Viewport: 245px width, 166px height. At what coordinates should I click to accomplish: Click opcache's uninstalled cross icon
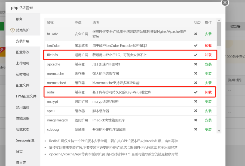[x=195, y=64]
